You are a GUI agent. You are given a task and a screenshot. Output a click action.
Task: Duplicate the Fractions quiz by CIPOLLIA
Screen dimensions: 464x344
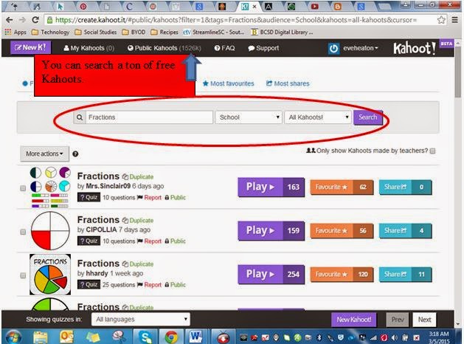(138, 220)
